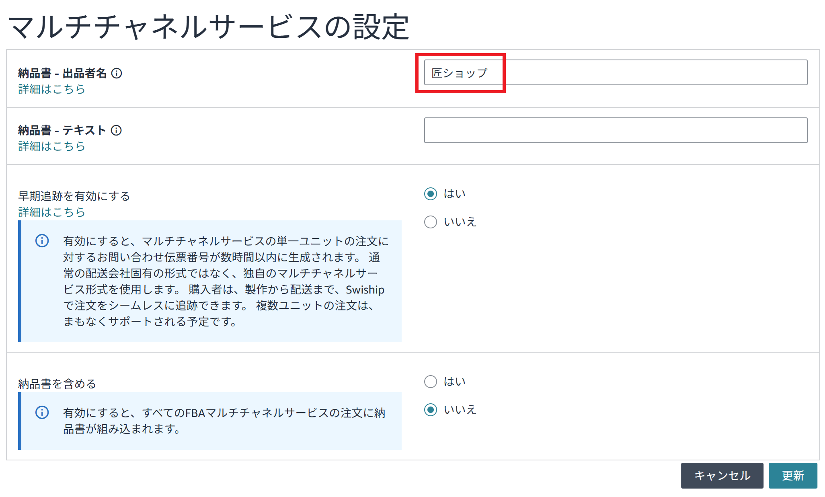This screenshot has width=825, height=497.
Task: Click the 納品書を含める setting label
Action: [x=57, y=384]
